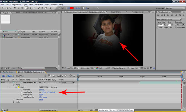The width and height of the screenshot is (186, 112).
Task: Toggle the Inverted option for Mask 1
Action: [50, 87]
